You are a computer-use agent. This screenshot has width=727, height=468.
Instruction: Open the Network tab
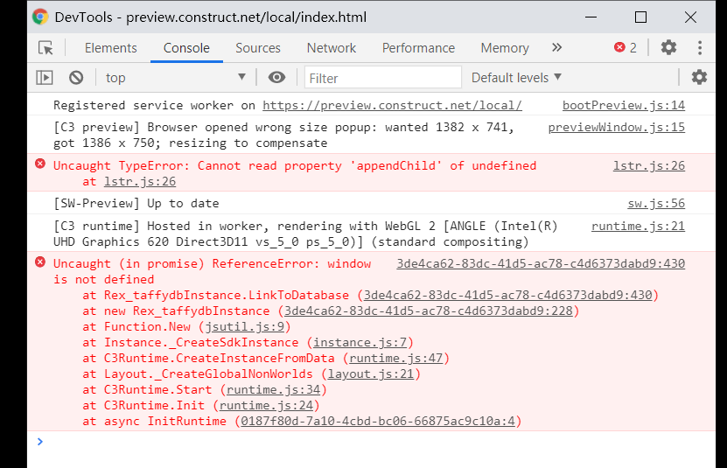click(332, 48)
